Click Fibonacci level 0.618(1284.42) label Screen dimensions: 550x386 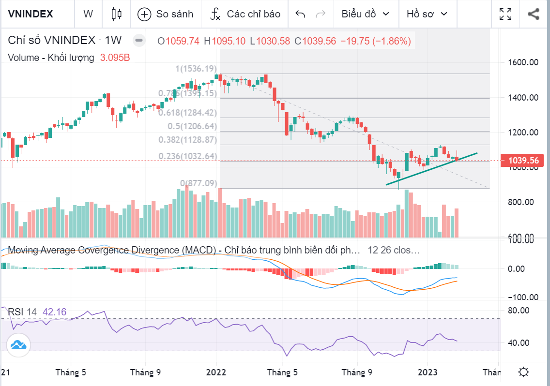[188, 113]
